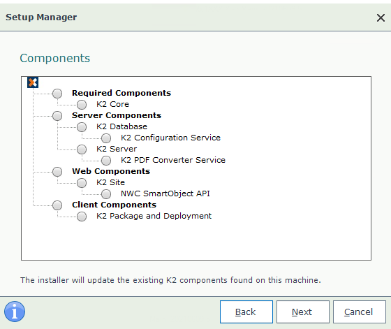Toggle the K2 Site radio circle
This screenshot has width=391, height=329.
[82, 183]
